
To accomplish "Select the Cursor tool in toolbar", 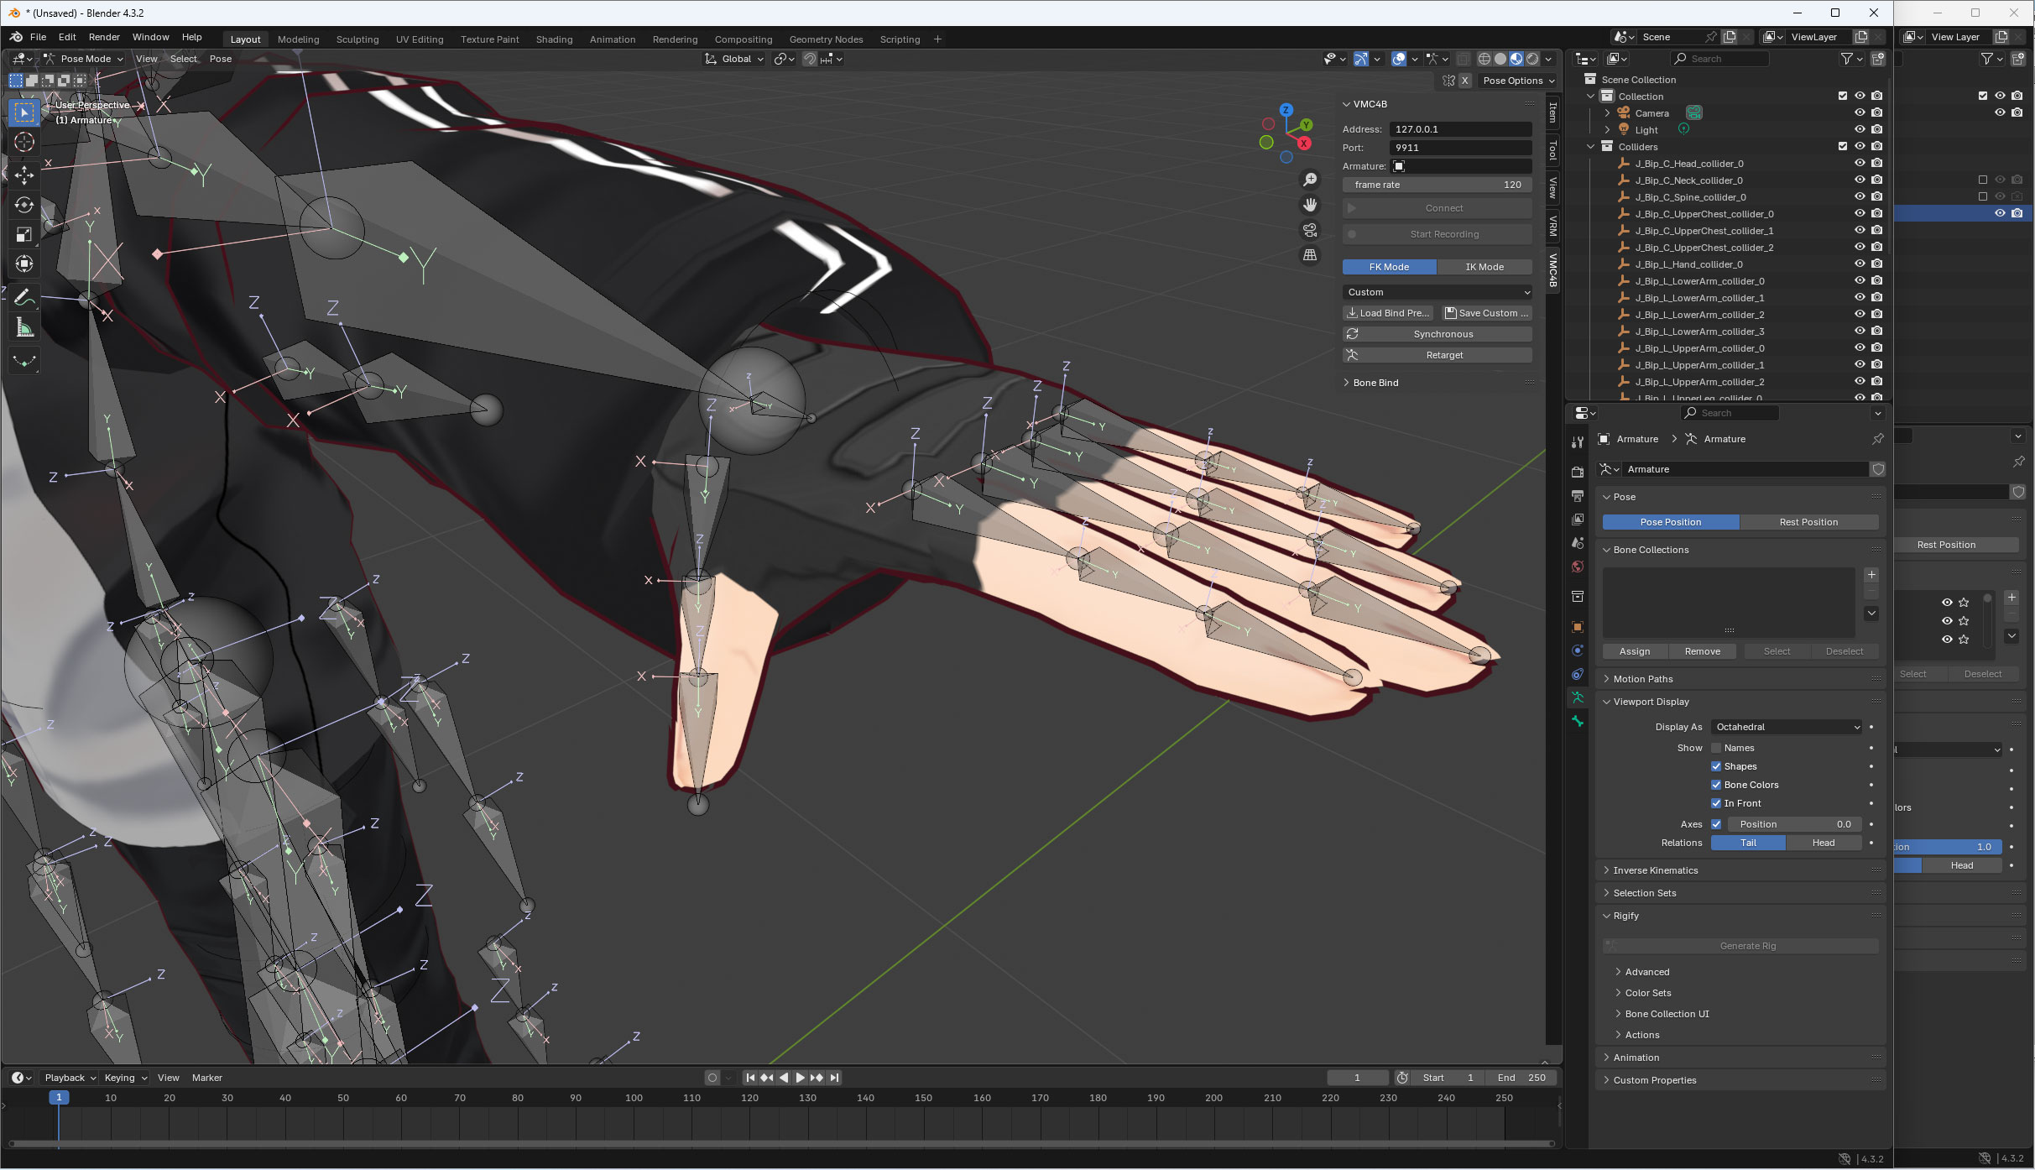I will click(24, 143).
